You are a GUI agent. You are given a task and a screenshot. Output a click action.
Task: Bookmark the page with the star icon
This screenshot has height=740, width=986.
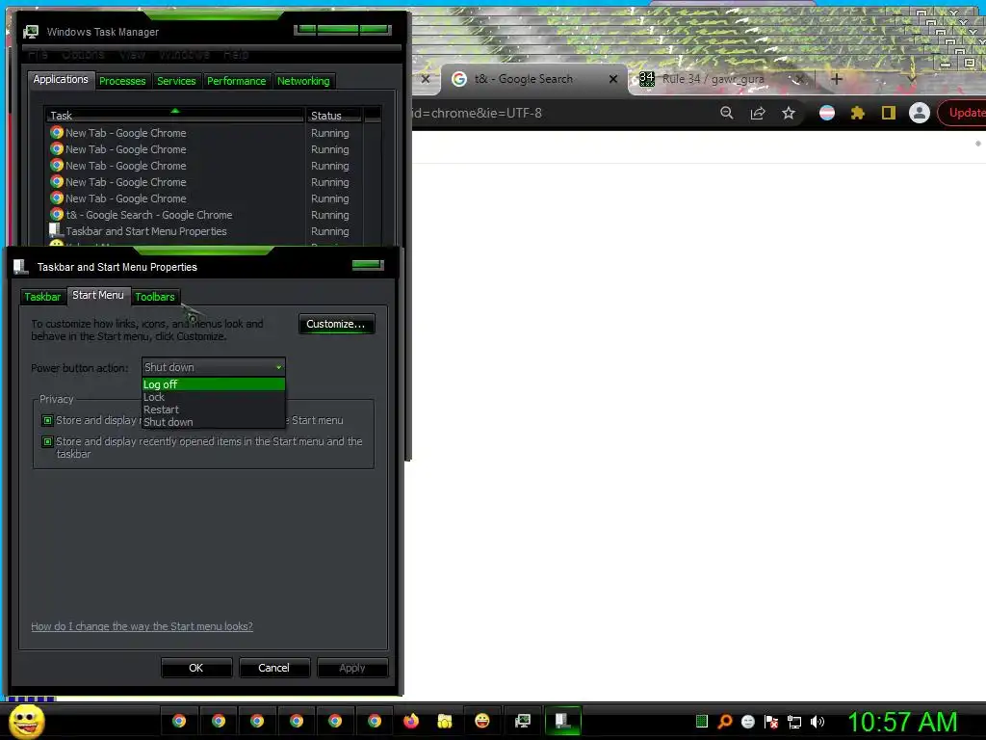click(x=789, y=114)
